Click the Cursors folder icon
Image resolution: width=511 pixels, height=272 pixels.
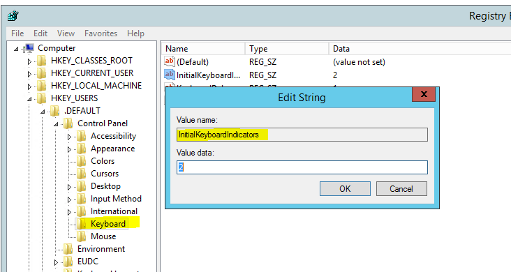(x=81, y=174)
